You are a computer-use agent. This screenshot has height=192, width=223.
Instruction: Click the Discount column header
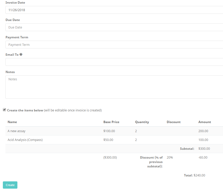[173, 122]
